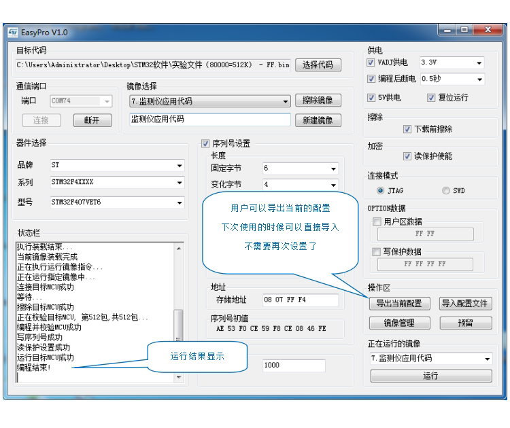Screen dimensions: 510x428
Task: Click log line 正在运行指定镜像中
Action: pos(56,277)
